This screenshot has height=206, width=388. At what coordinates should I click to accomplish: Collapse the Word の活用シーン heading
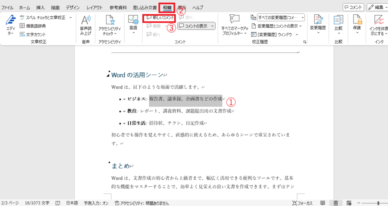coord(108,75)
